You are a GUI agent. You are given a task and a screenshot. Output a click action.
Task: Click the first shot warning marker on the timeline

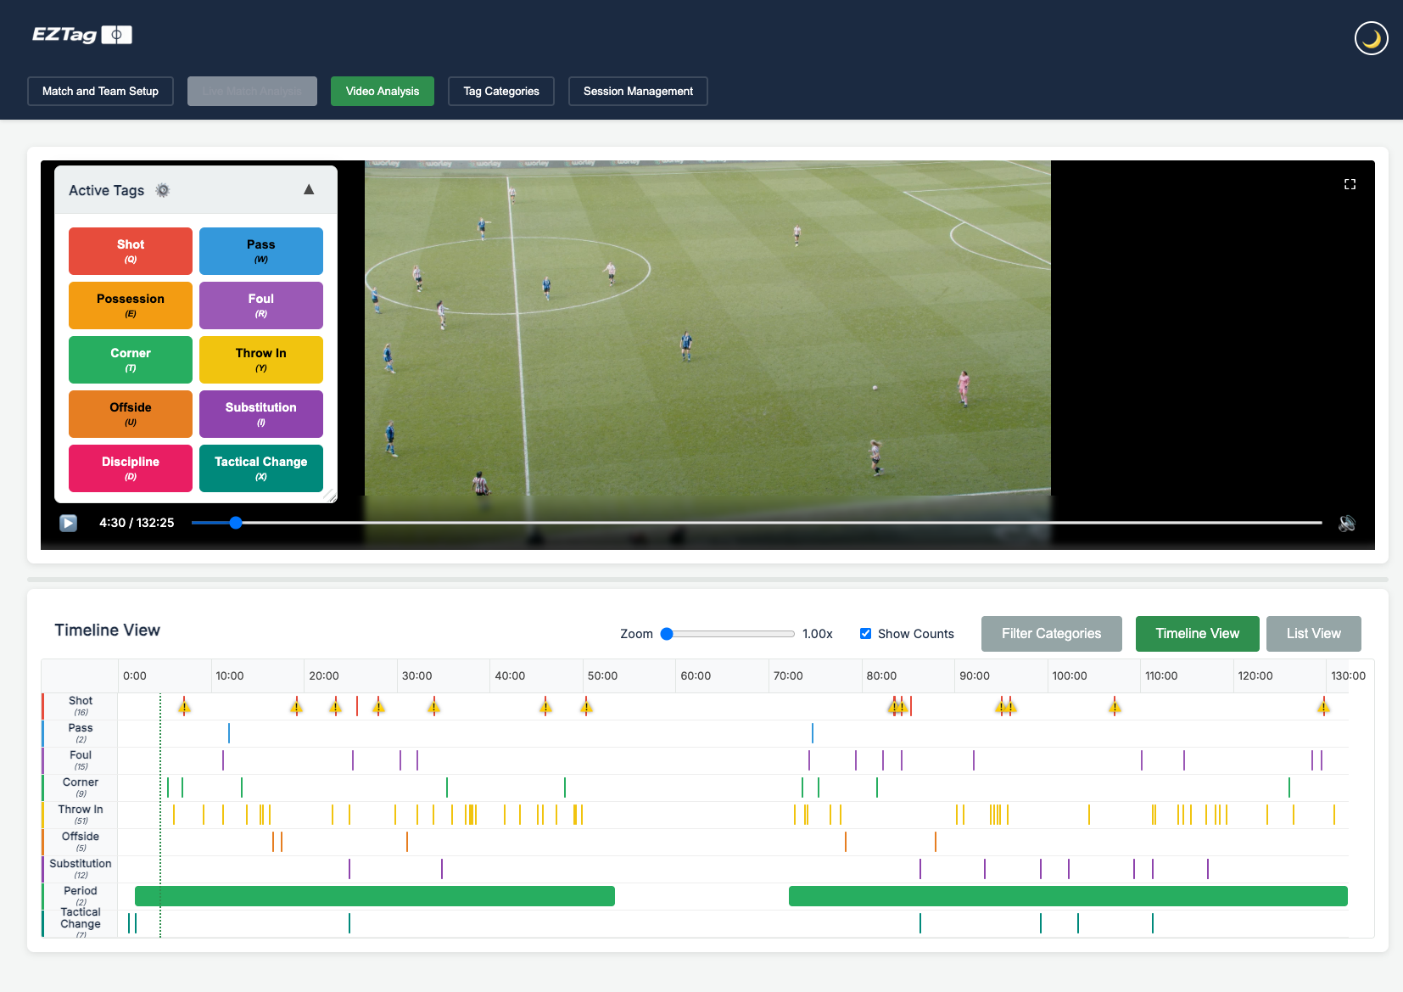[x=184, y=707]
